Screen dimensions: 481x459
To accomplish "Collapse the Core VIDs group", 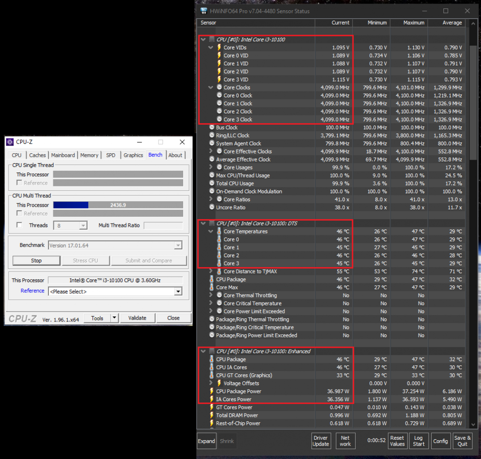I will coord(211,47).
